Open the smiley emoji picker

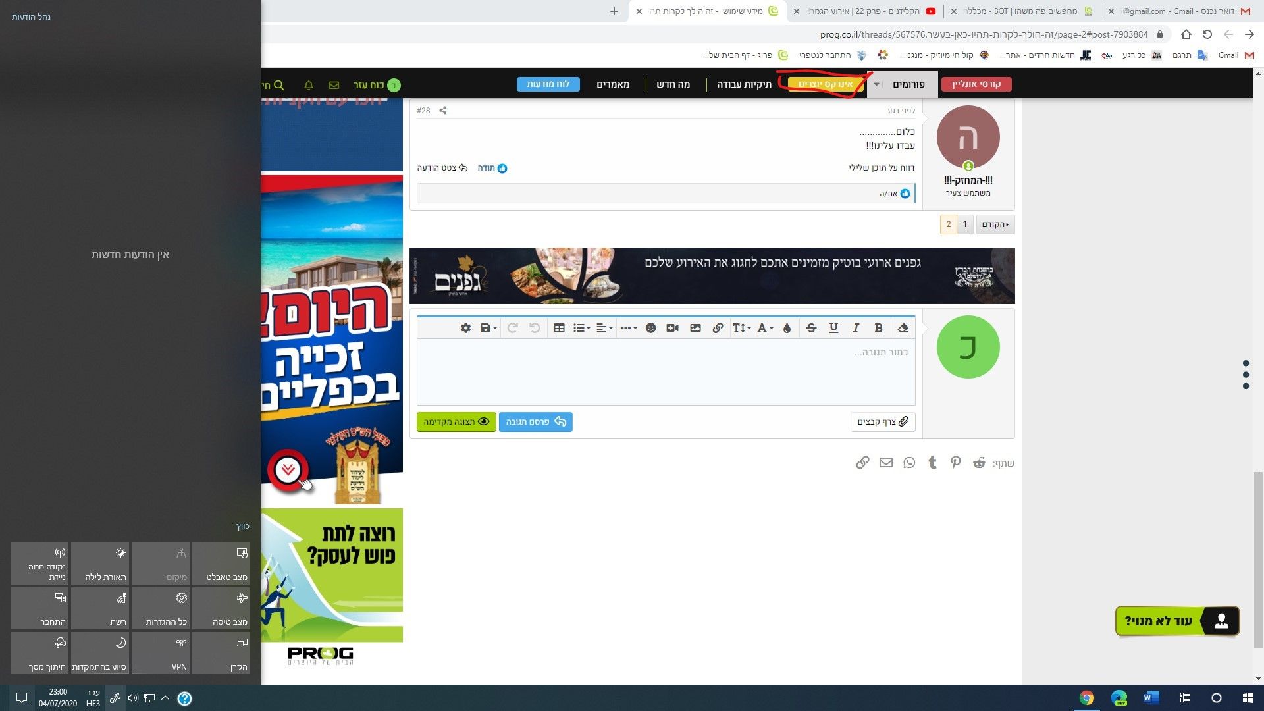[650, 328]
